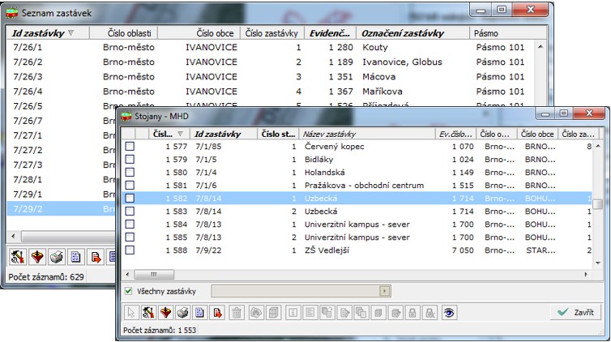This screenshot has height=342, width=611.
Task: Click the search/settings icon in Seznam zastávek toolbar
Action: pyautogui.click(x=16, y=256)
